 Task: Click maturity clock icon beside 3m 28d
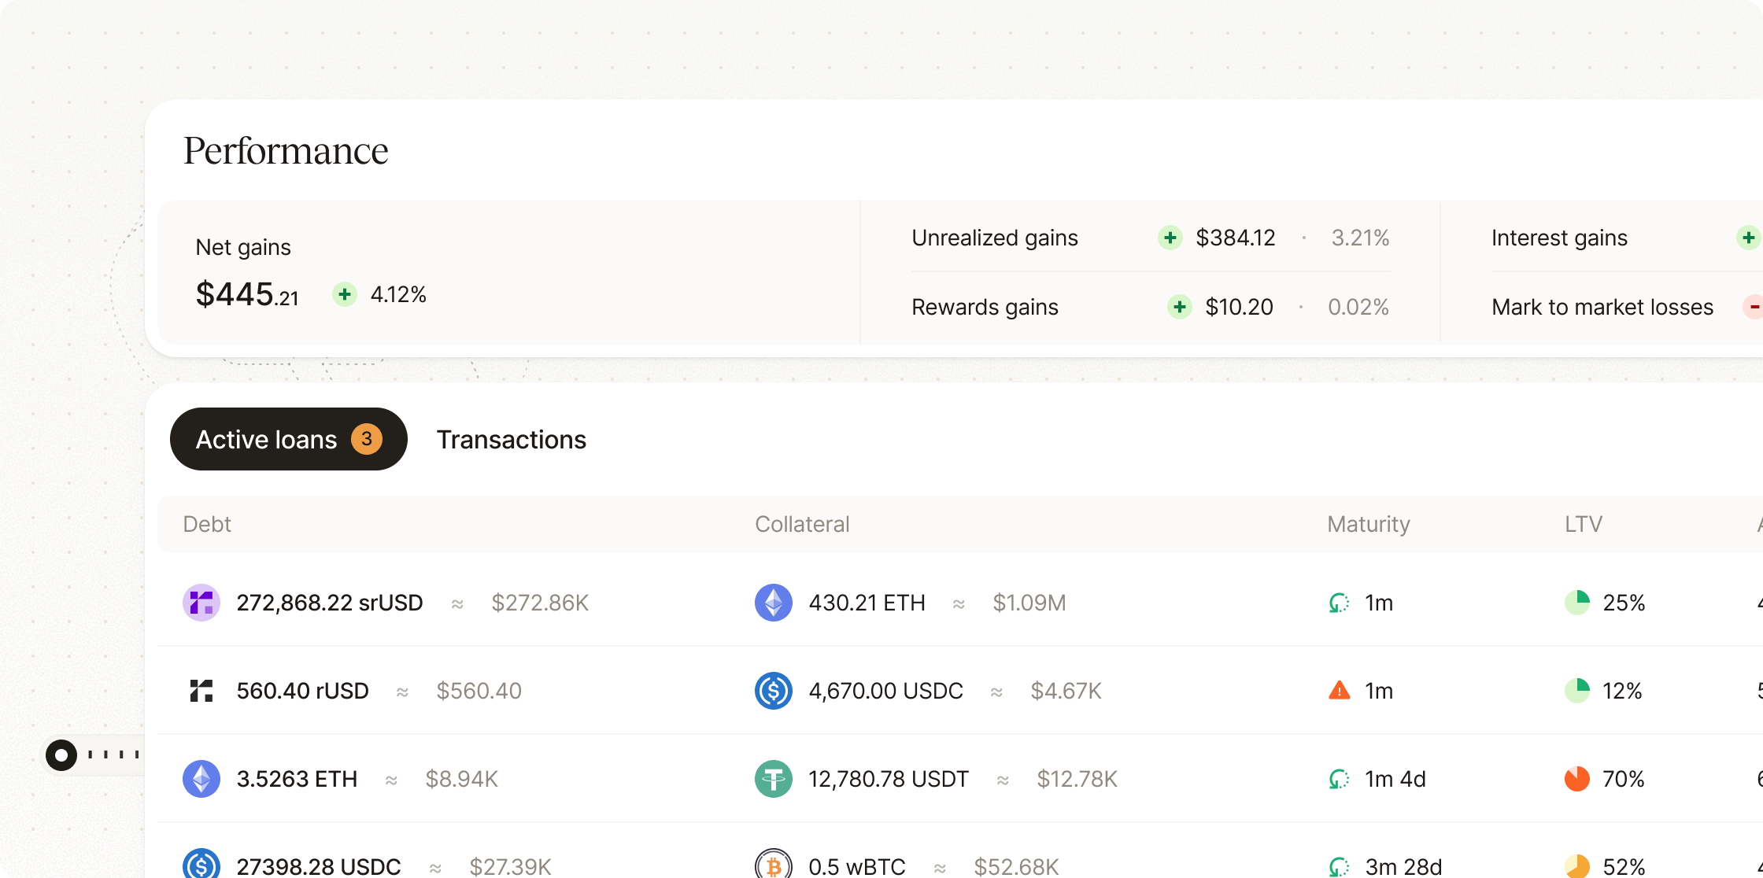[1339, 867]
